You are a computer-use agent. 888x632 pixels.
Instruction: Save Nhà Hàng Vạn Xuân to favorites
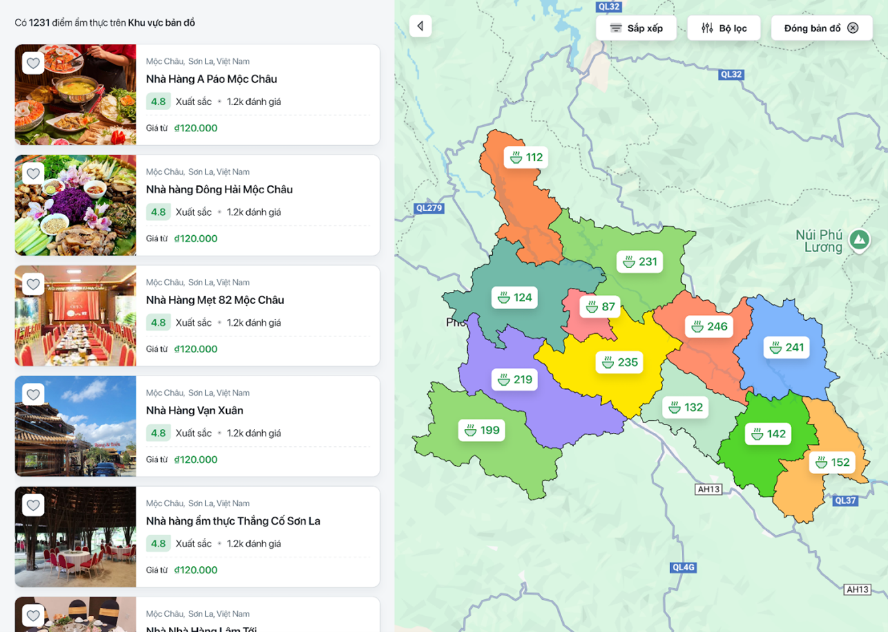tap(34, 394)
